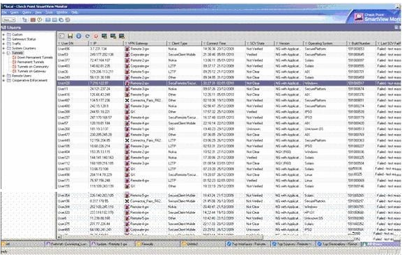Click the blue info icon in the results toolbar
Image resolution: width=404 pixels, height=255 pixels.
(x=79, y=36)
